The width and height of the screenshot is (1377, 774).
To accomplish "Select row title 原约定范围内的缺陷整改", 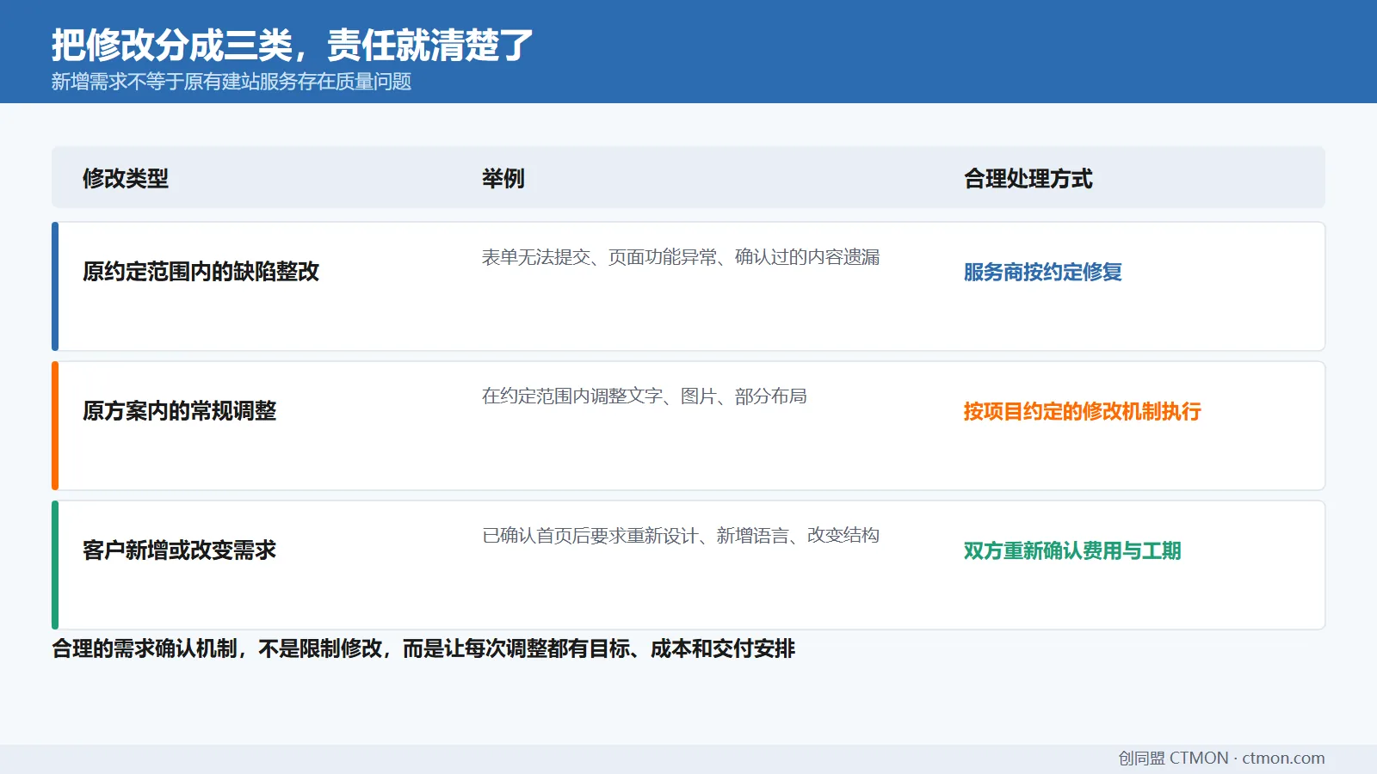I will coord(201,272).
